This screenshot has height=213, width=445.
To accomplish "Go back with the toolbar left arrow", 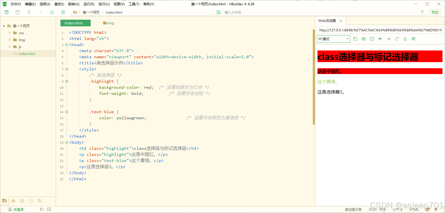I will coord(29,12).
